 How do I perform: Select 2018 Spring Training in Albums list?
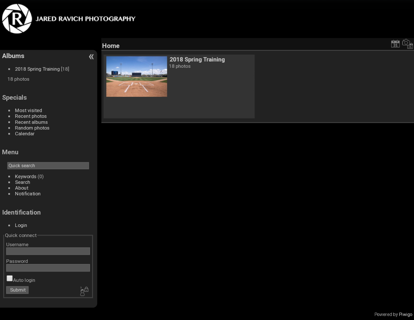pyautogui.click(x=37, y=69)
